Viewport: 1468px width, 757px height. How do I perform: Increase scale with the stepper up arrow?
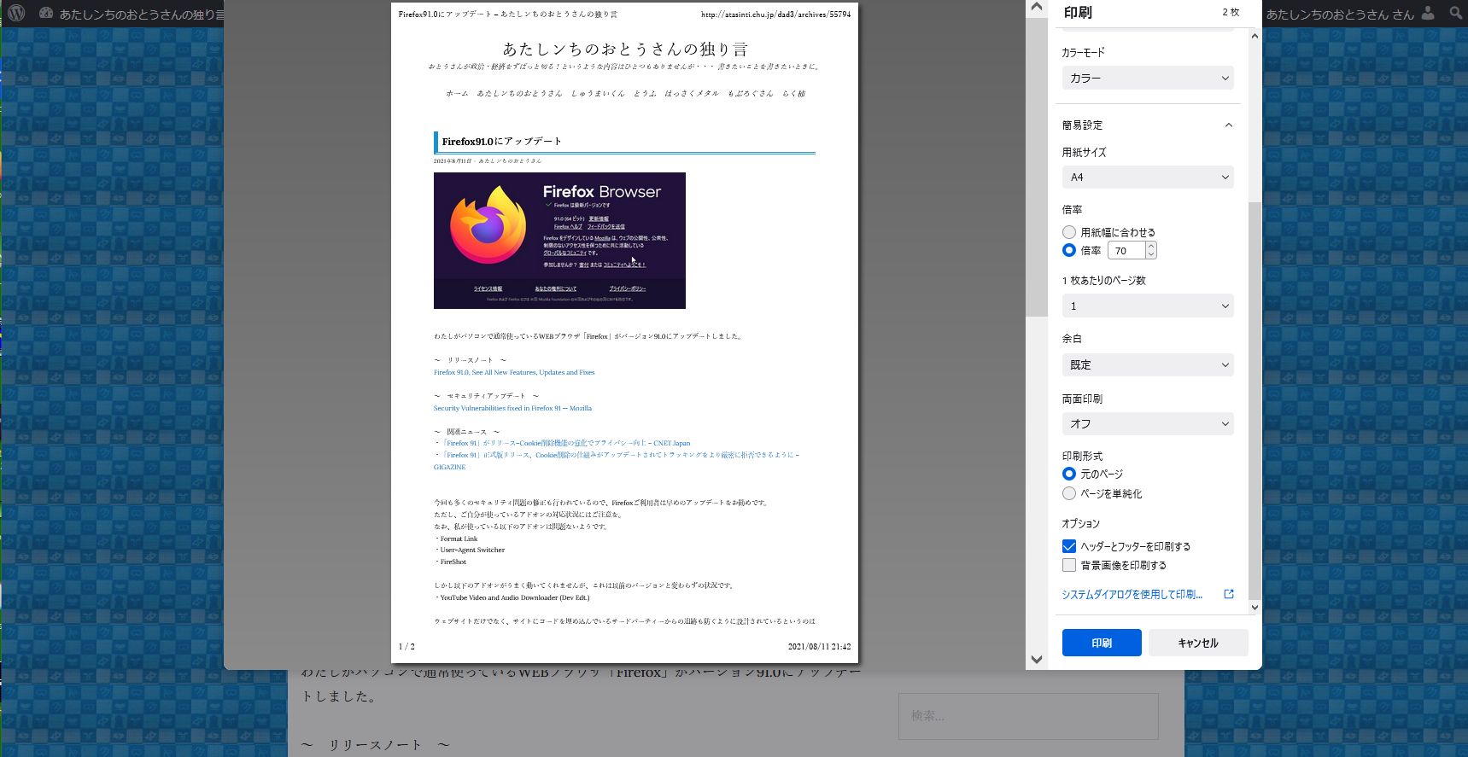point(1151,246)
